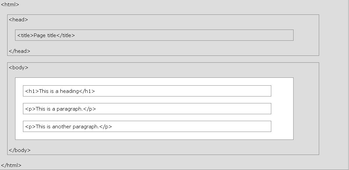Select the closing </body> tag label
This screenshot has height=170, width=349.
click(20, 150)
